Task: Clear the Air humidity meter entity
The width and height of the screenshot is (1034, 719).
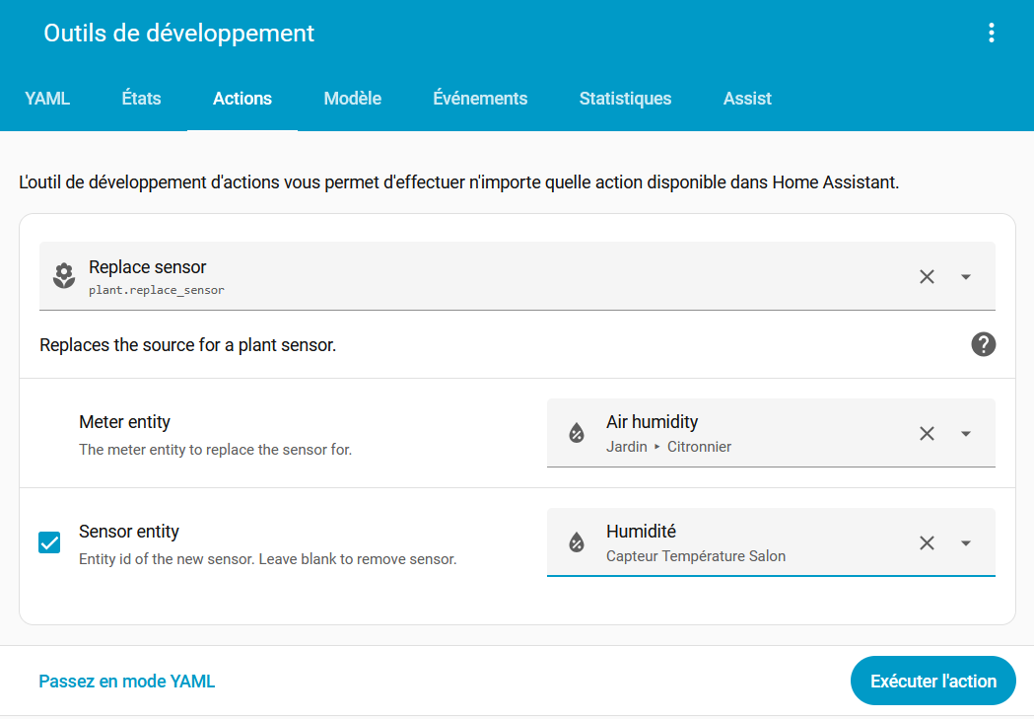Action: (x=927, y=433)
